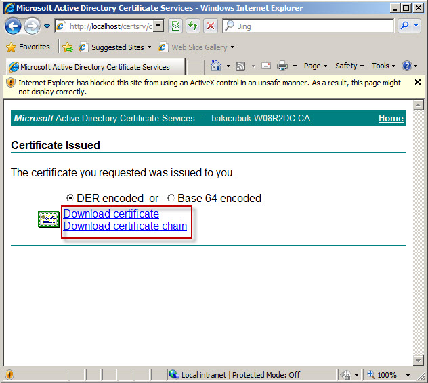Open the Safety menu
The width and height of the screenshot is (428, 383).
tap(349, 66)
